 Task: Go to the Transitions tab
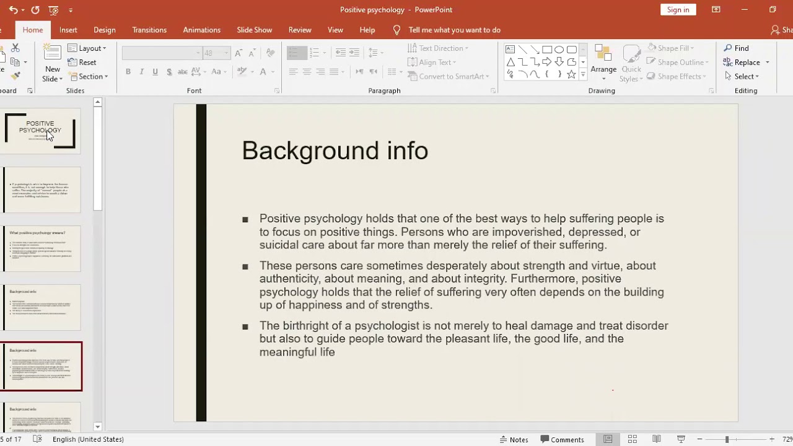coord(149,30)
